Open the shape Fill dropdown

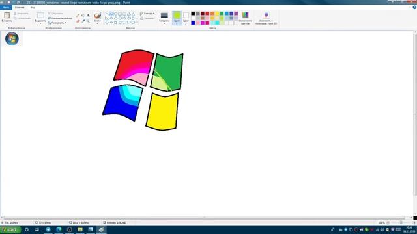click(147, 18)
